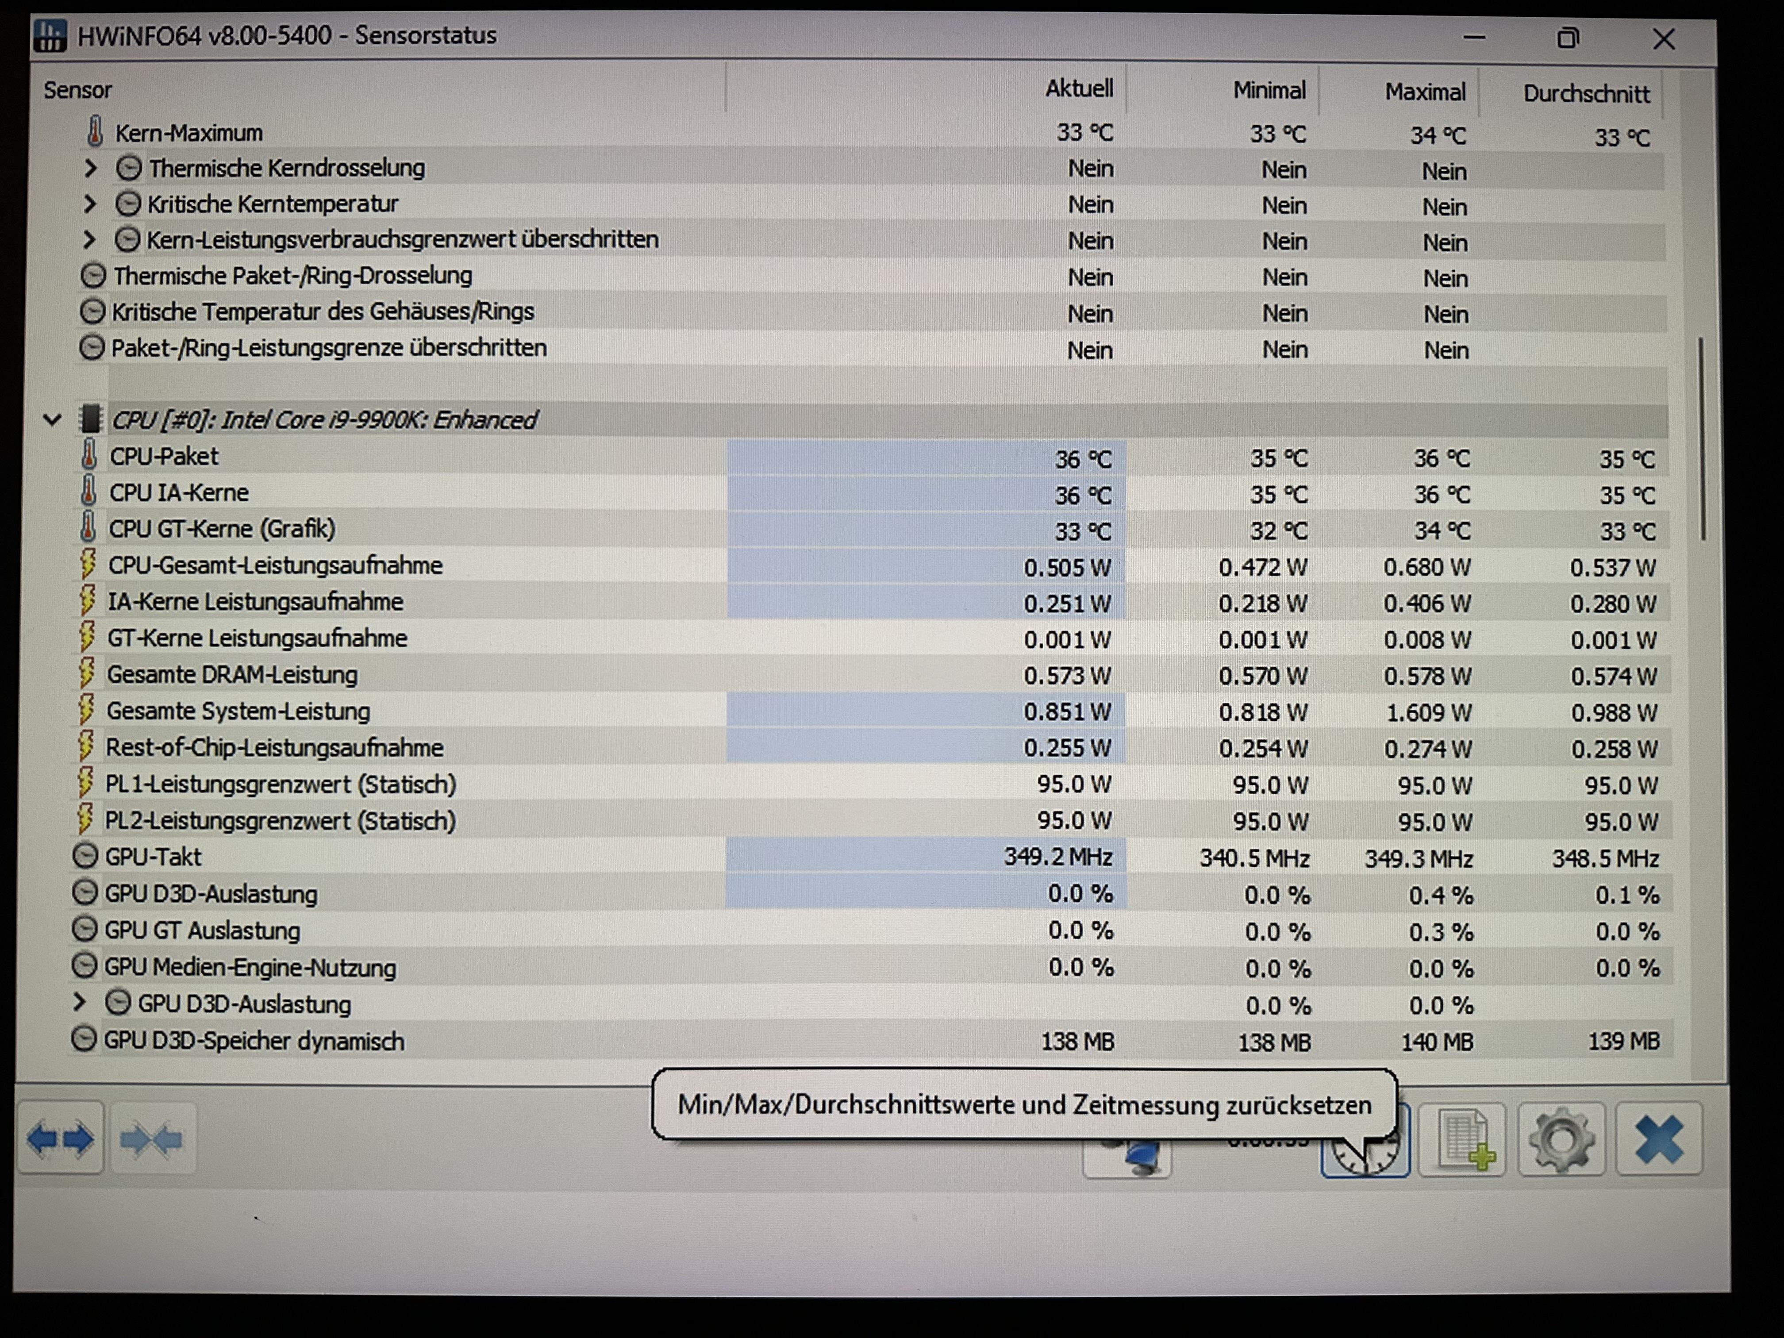Click lightning icon beside IA-Kerne Leistungsaufnahme
1784x1338 pixels.
coord(87,600)
